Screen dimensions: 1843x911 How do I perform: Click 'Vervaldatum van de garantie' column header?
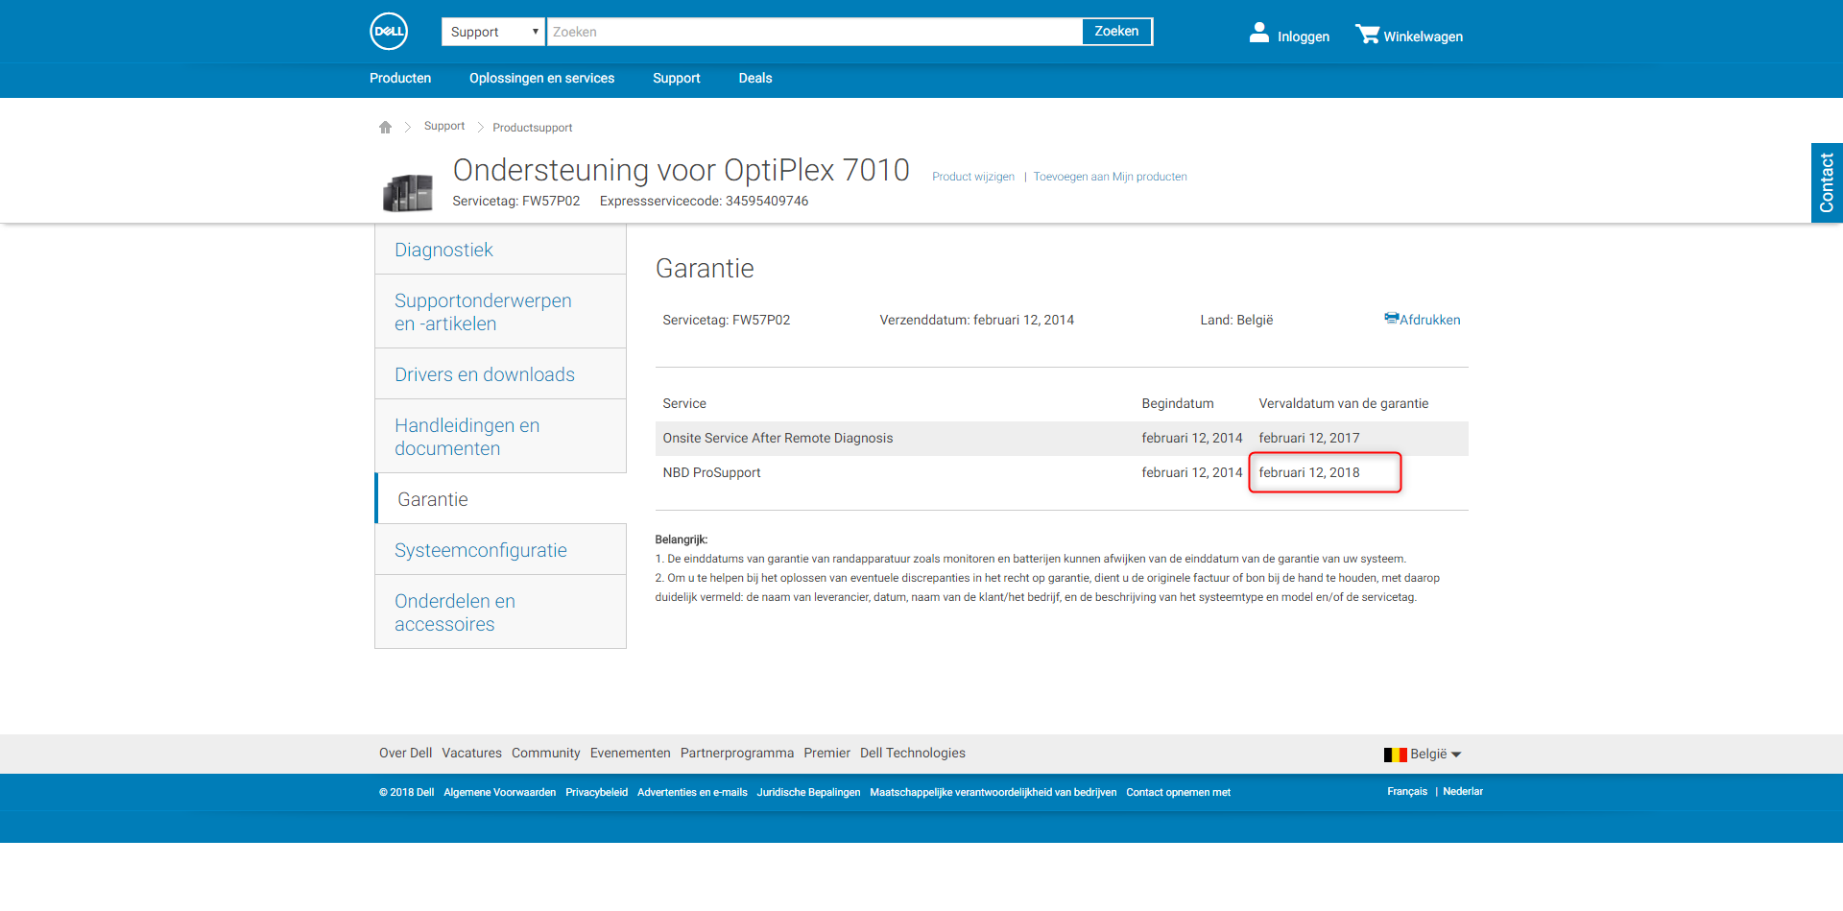(1344, 404)
